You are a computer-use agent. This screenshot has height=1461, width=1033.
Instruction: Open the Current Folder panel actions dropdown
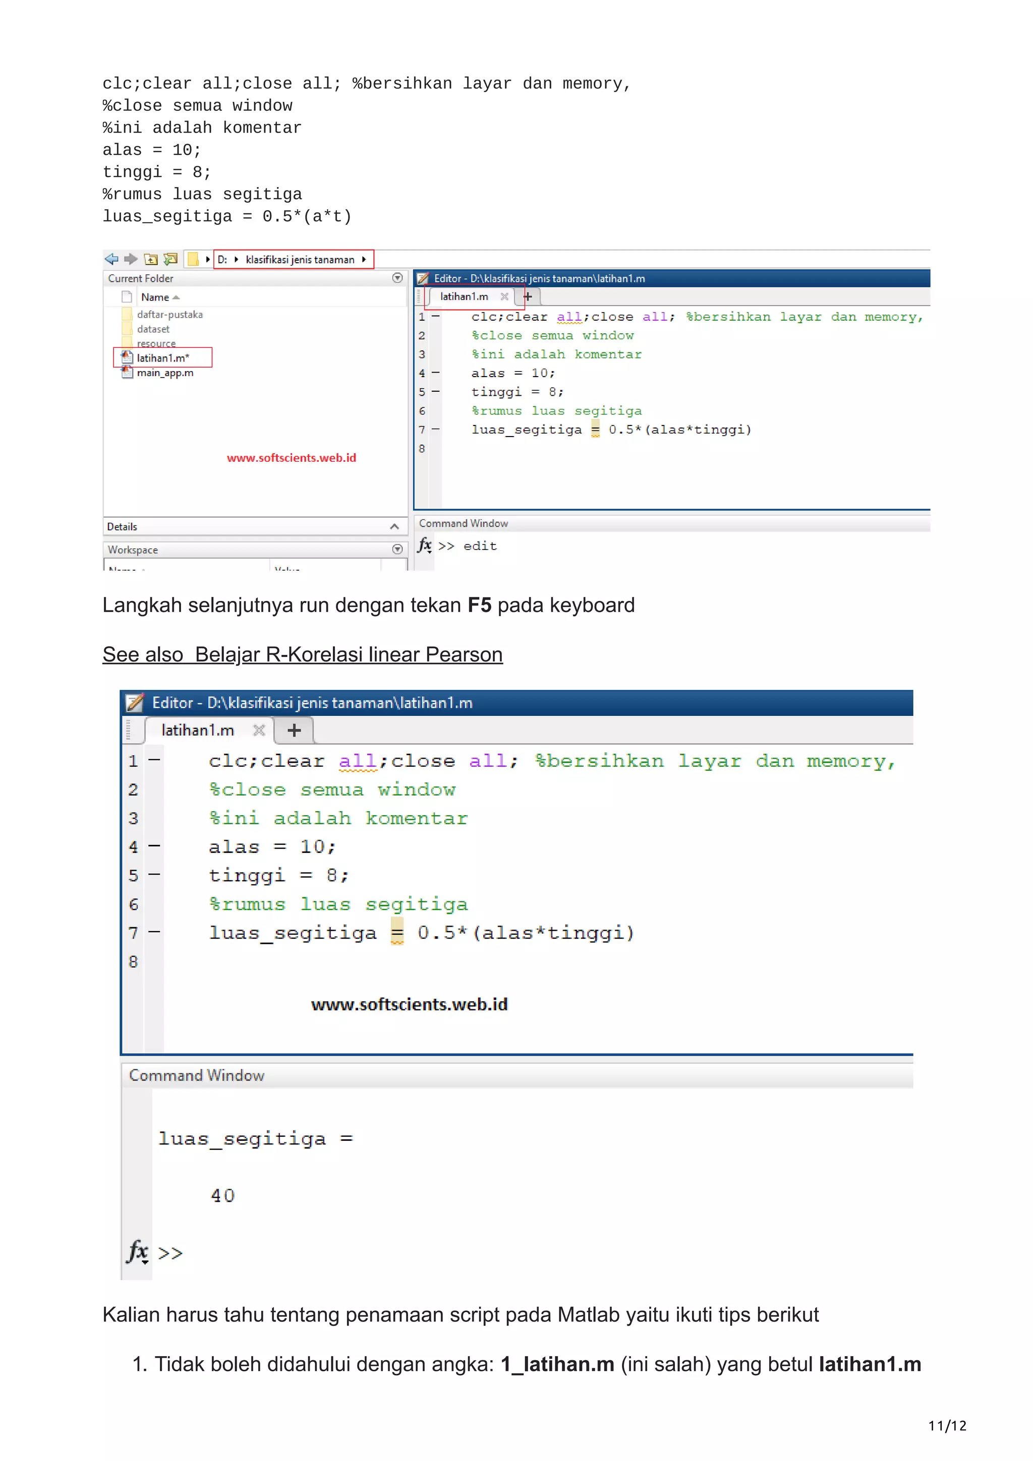point(397,278)
